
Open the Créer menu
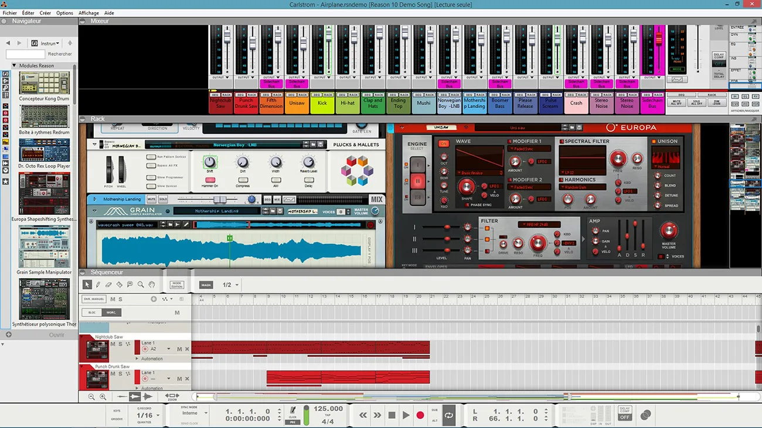pos(45,13)
